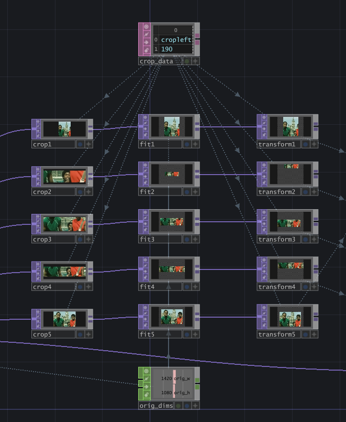The image size is (346, 422).
Task: Click clone immune flag on orig_dims node
Action: click(x=146, y=386)
